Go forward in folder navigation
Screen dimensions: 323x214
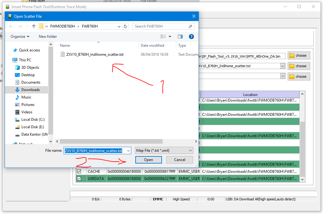point(20,26)
